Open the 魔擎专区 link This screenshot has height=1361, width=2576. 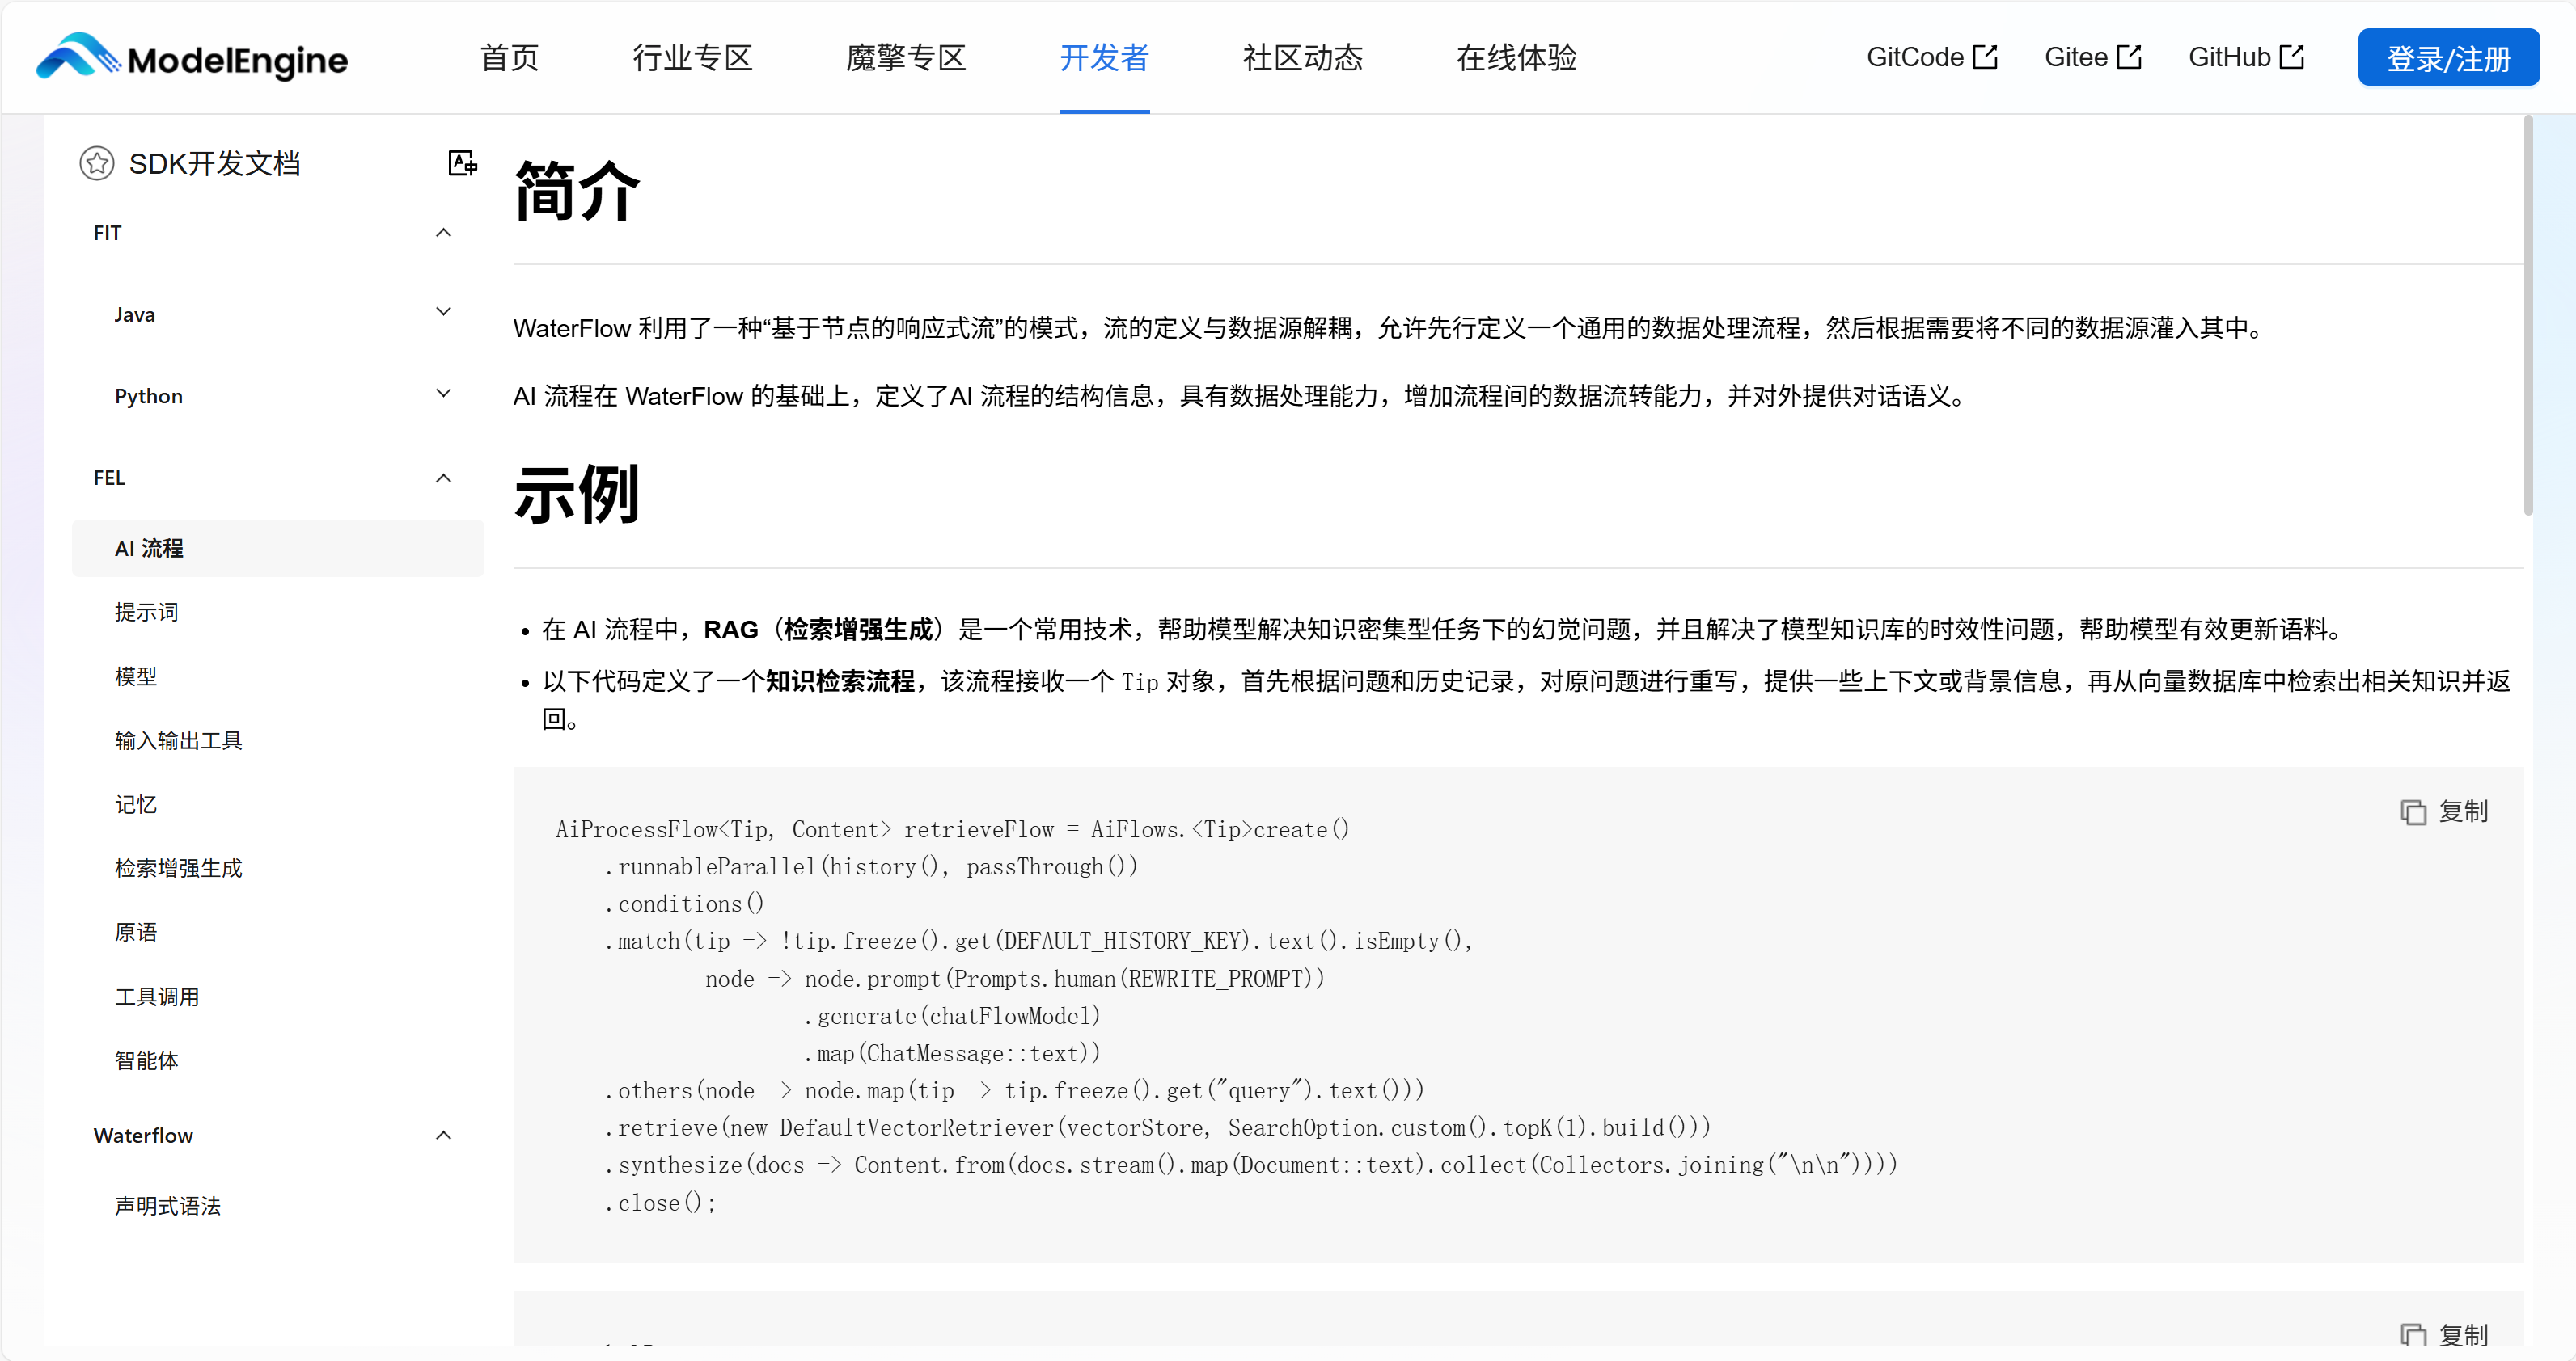coord(905,58)
